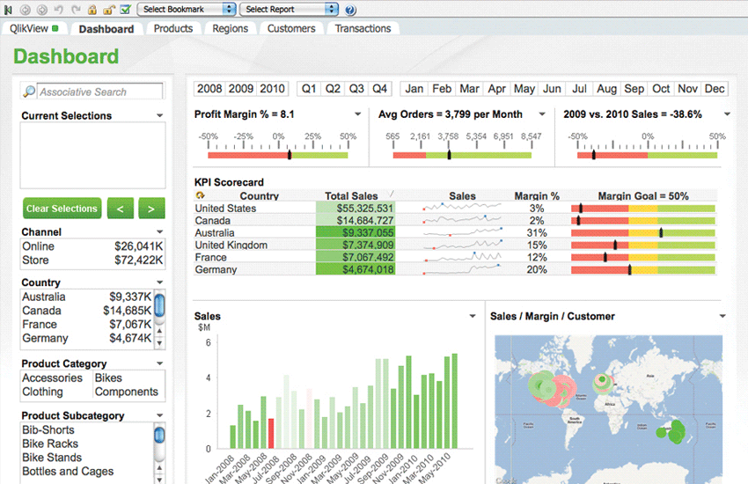Open help with the question mark icon

[350, 10]
